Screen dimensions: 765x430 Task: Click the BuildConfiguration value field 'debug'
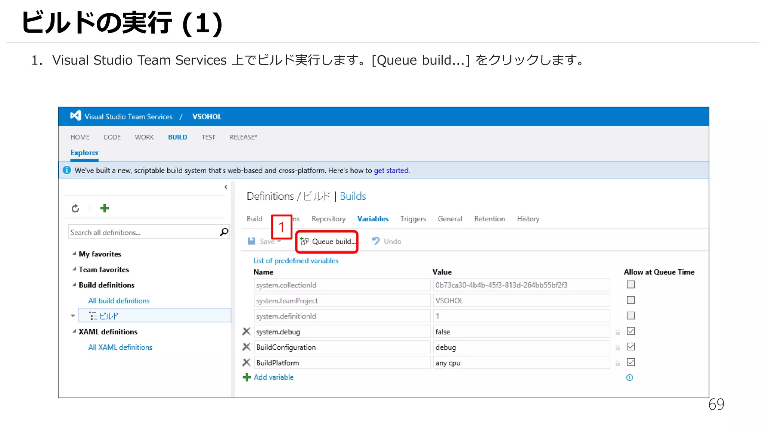(x=521, y=347)
